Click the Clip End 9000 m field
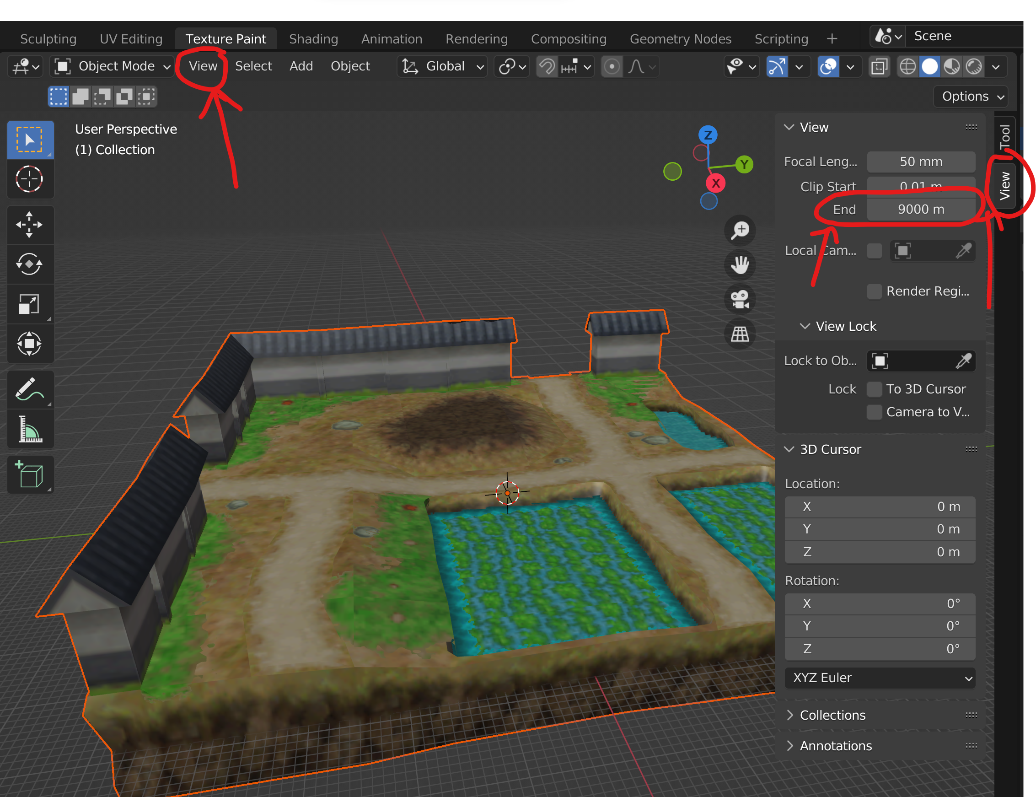Viewport: 1036px width, 797px height. (x=920, y=209)
